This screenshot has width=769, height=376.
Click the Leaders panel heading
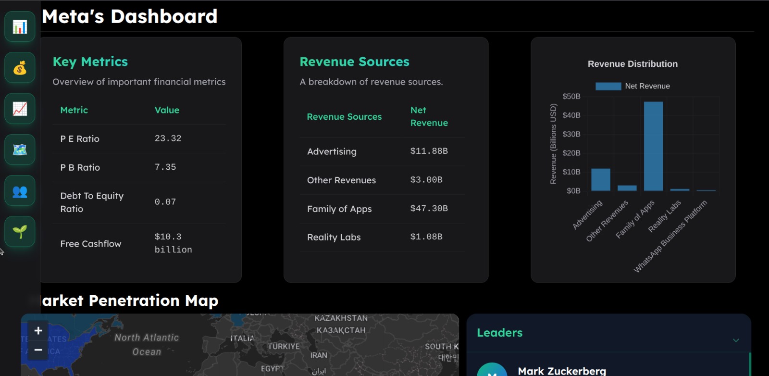coord(499,333)
